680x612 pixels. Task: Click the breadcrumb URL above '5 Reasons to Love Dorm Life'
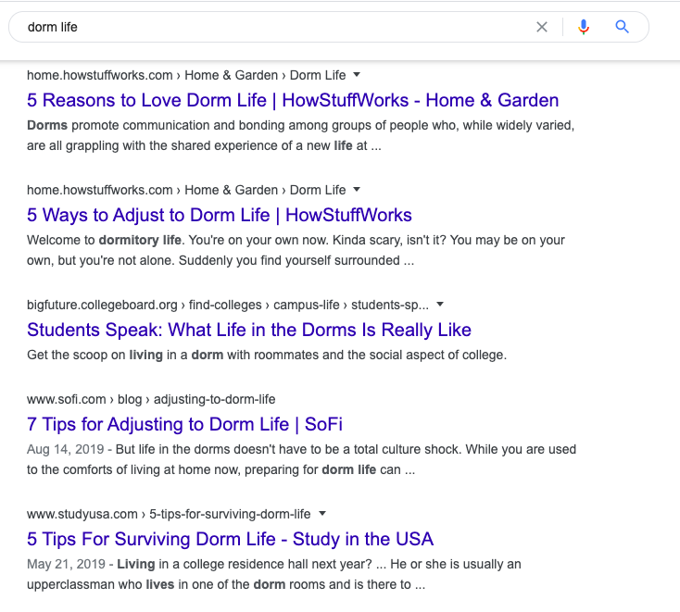(x=186, y=75)
